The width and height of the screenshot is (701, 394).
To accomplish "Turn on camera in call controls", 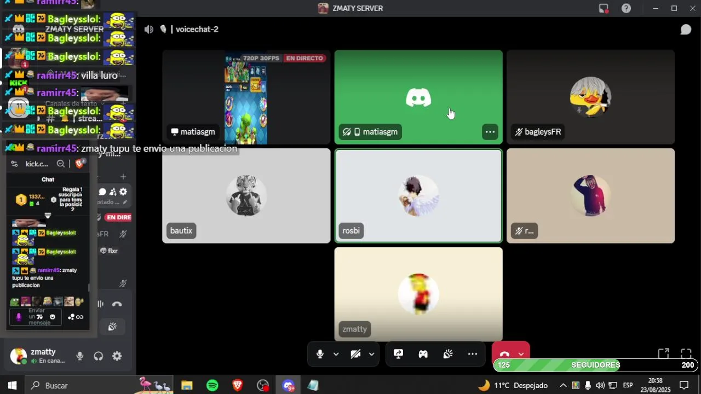I will coord(355,354).
